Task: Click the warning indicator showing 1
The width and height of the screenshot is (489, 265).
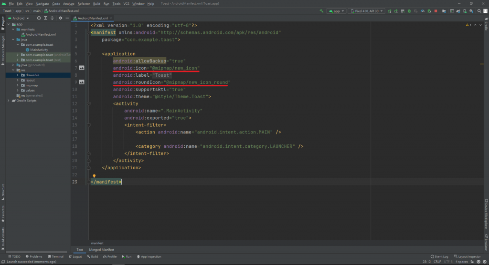Action: point(468,25)
